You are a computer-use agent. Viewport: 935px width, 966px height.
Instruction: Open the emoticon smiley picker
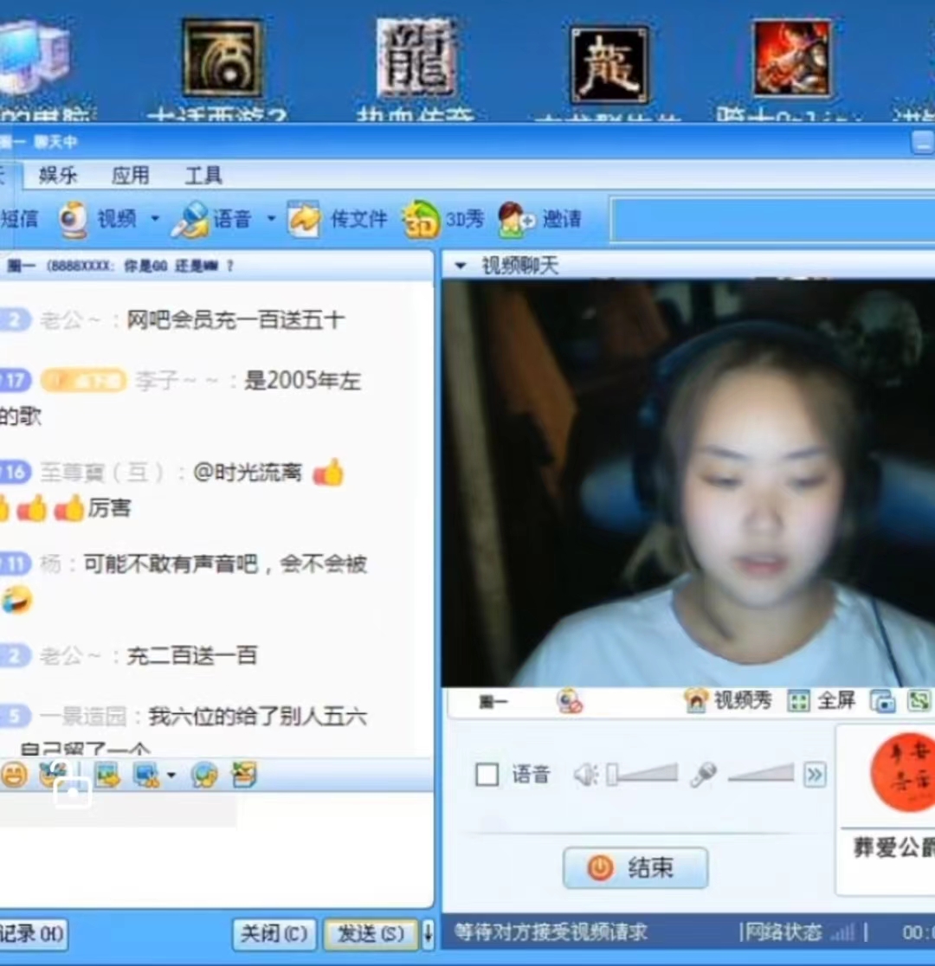tap(14, 775)
